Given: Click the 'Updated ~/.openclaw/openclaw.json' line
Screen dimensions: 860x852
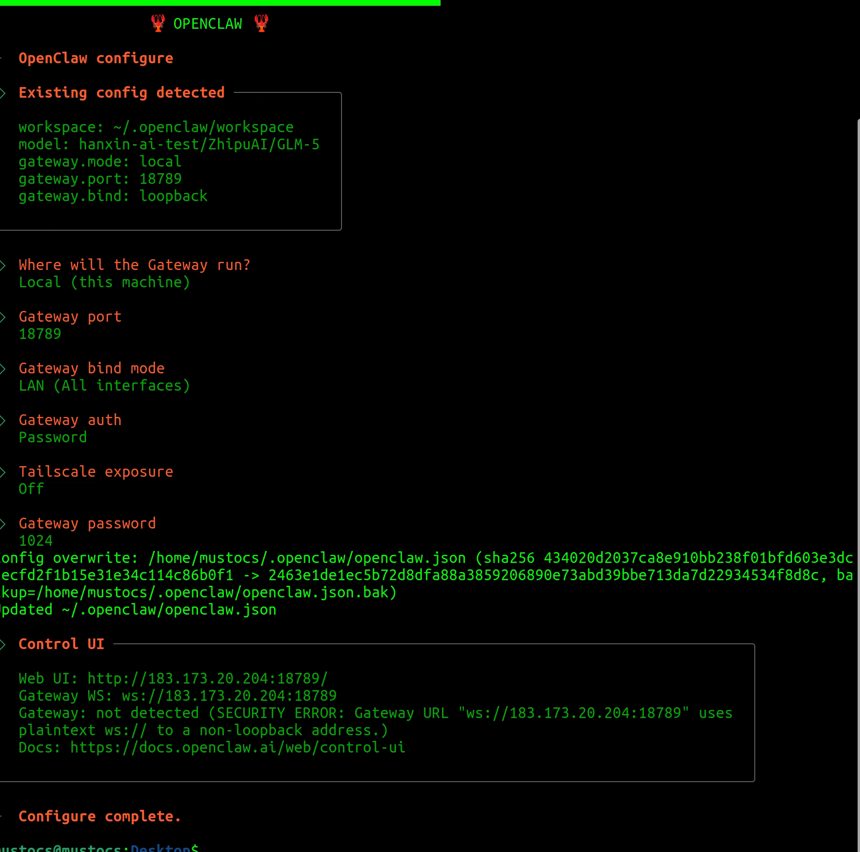Looking at the screenshot, I should [x=138, y=610].
